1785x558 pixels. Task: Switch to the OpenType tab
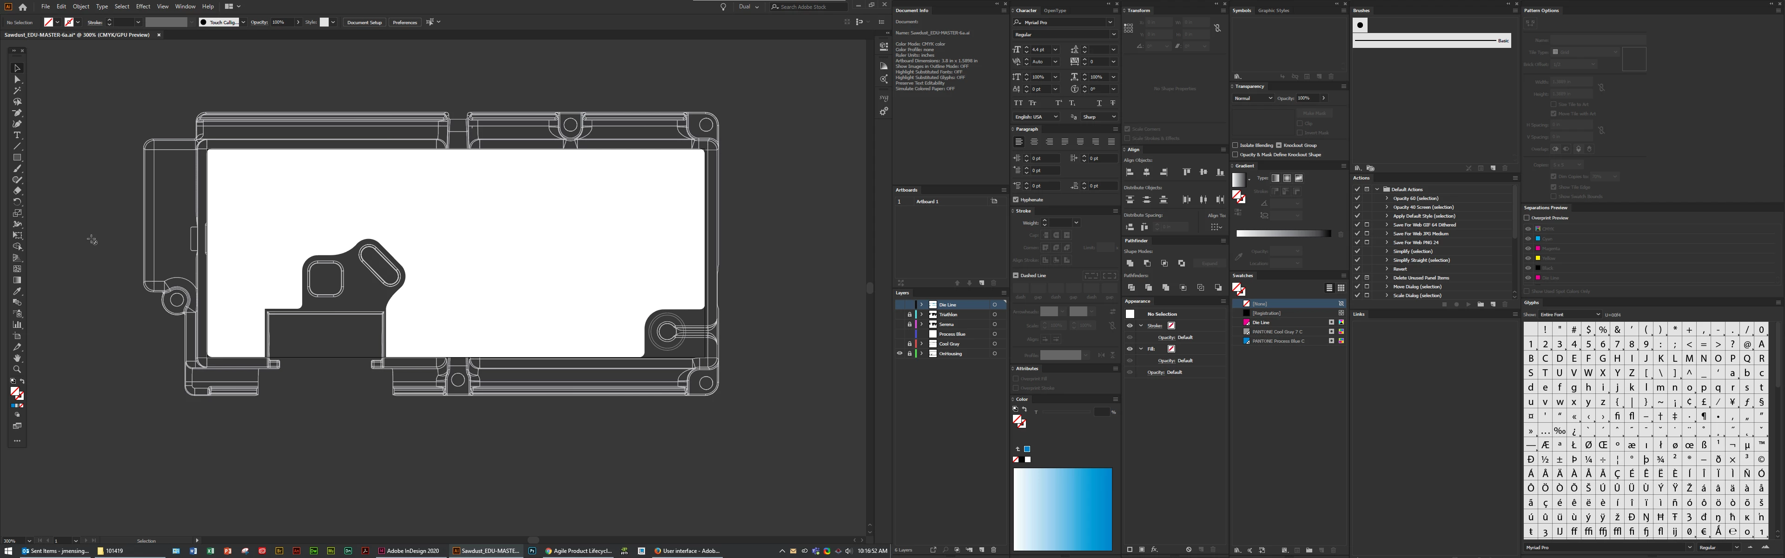[1055, 10]
